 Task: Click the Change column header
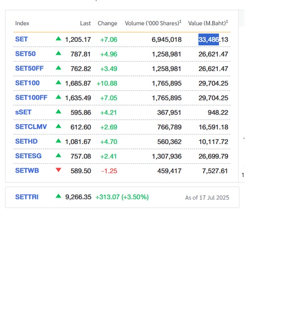pos(107,23)
